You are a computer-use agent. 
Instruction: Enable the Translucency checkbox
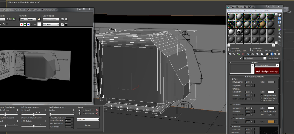tap(234, 119)
